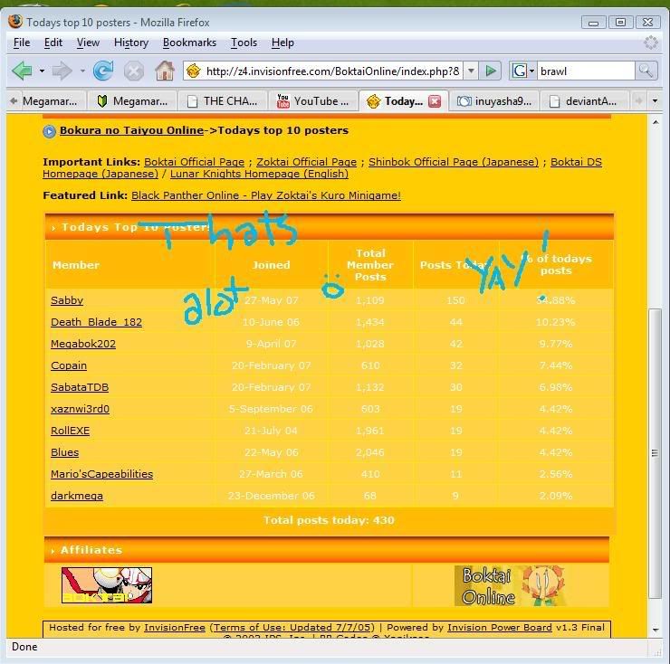Screen dimensions: 670x664
Task: Open the list all tabs dropdown
Action: pyautogui.click(x=655, y=101)
